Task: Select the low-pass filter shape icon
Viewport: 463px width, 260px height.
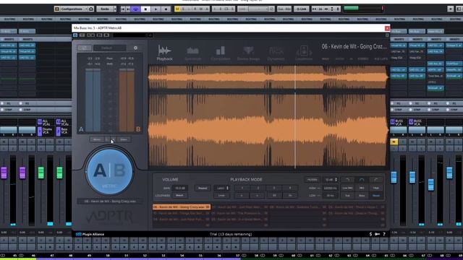Action: coord(347,180)
